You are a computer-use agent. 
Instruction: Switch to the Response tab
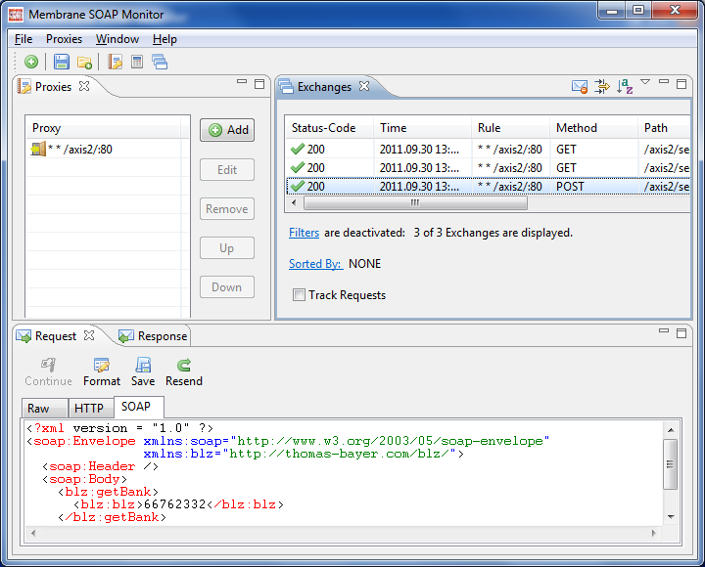tap(153, 335)
